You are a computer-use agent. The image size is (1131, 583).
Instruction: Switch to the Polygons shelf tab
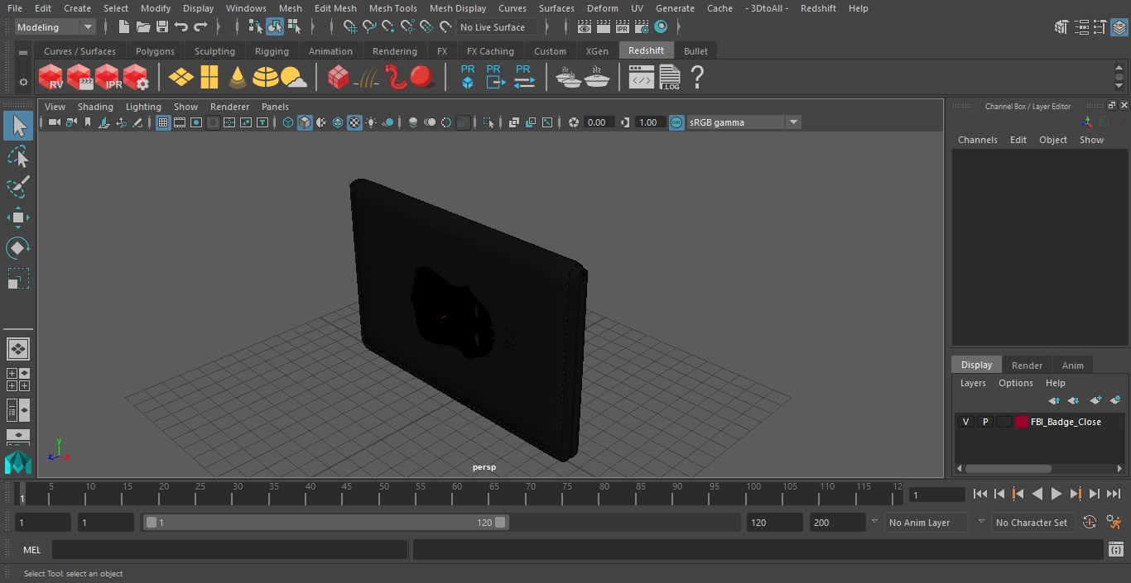point(155,51)
